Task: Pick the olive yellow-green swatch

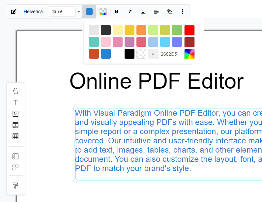Action: tap(165, 30)
